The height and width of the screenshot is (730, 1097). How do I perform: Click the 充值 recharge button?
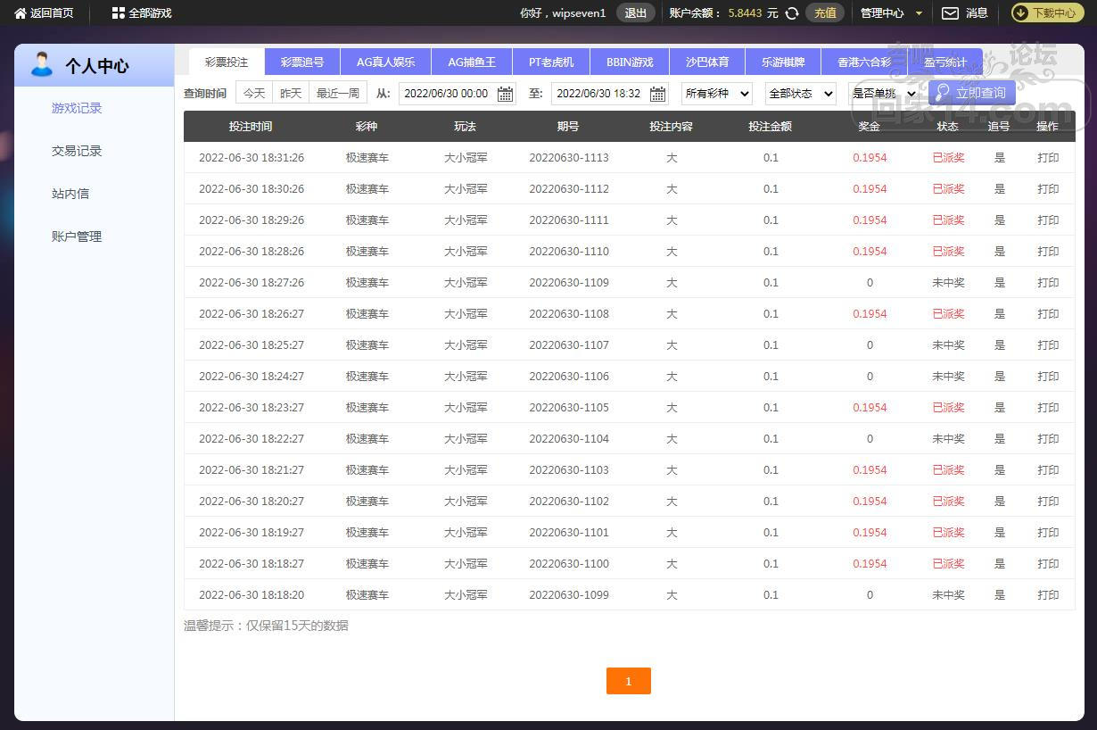pos(825,13)
